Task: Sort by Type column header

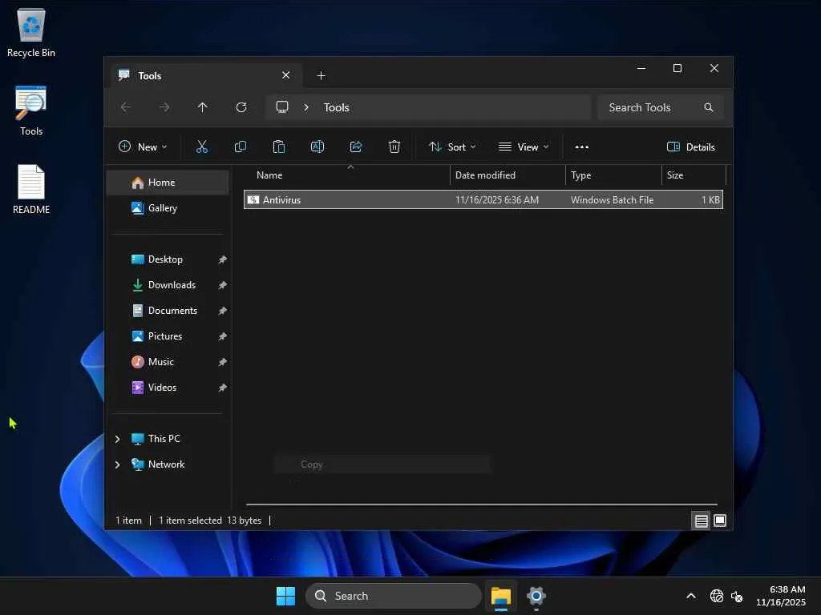Action: [613, 175]
